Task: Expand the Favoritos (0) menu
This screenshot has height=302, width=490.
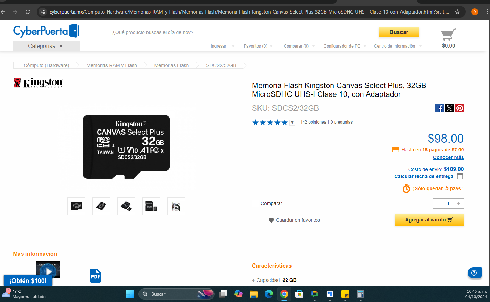Action: click(x=258, y=46)
